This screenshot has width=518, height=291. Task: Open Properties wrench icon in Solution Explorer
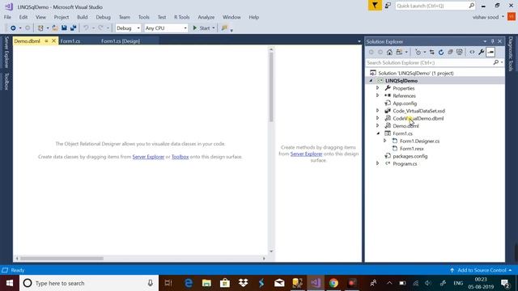[482, 52]
